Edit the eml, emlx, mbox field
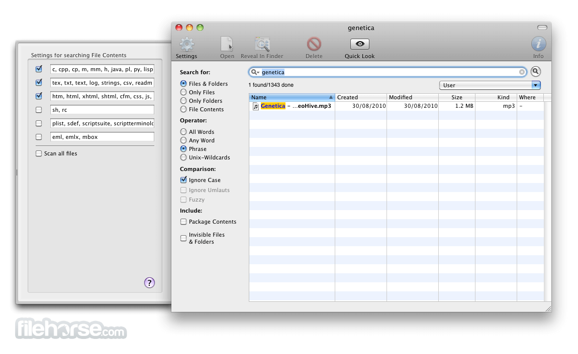 coord(102,137)
